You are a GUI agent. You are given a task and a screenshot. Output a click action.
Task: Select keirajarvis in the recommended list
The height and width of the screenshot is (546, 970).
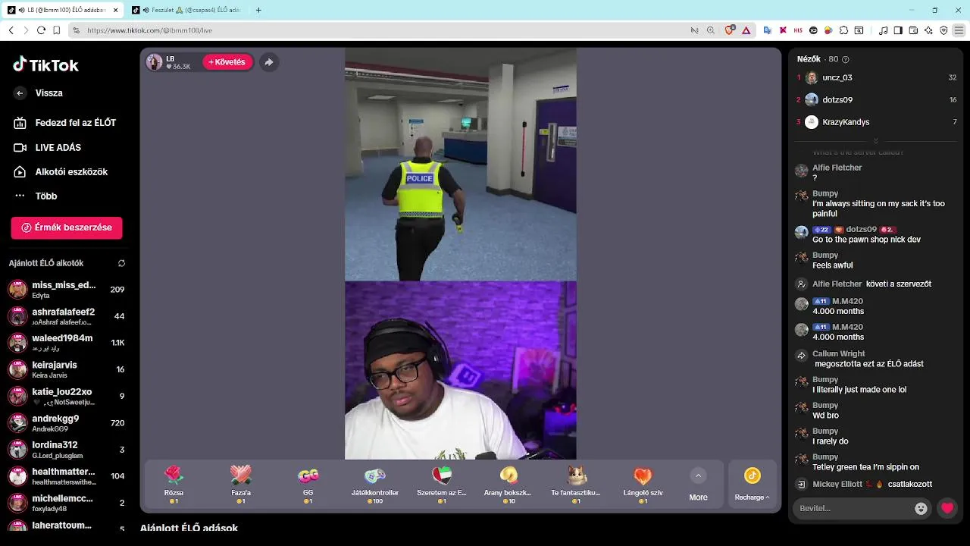(x=67, y=369)
